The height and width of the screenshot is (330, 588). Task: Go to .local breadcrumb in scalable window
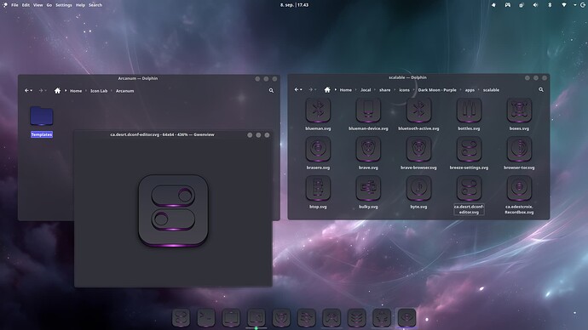click(366, 90)
